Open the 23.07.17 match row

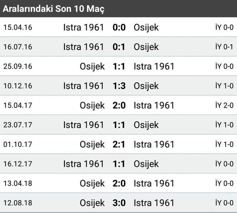118,125
